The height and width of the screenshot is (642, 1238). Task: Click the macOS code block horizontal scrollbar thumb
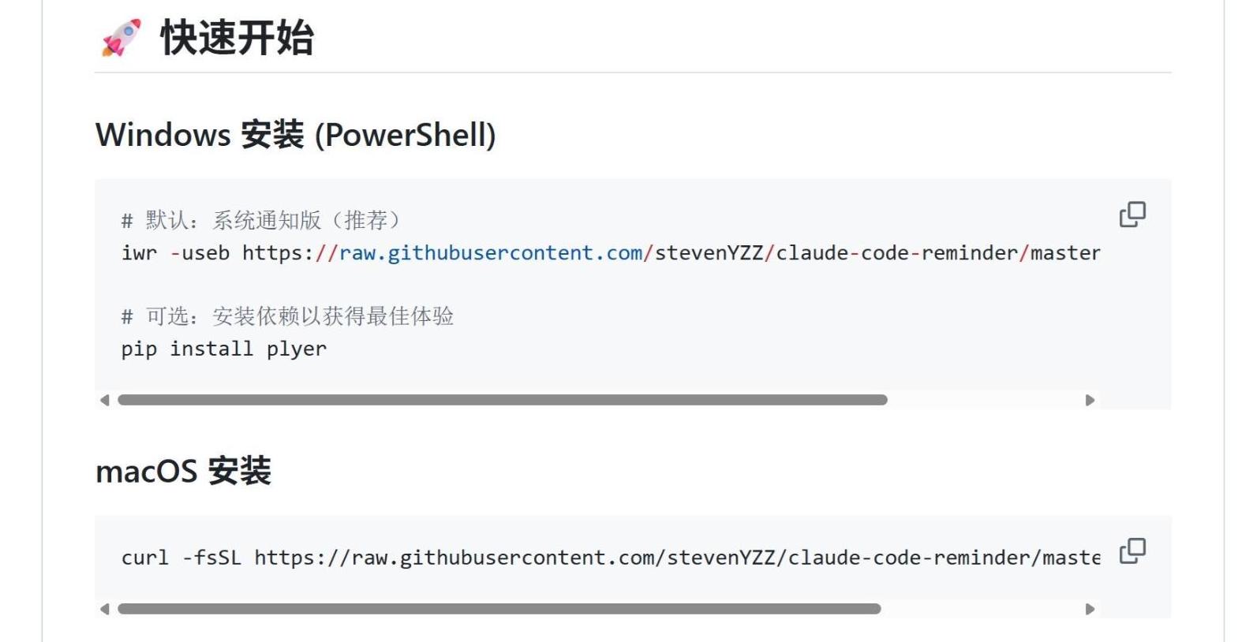[x=499, y=609]
